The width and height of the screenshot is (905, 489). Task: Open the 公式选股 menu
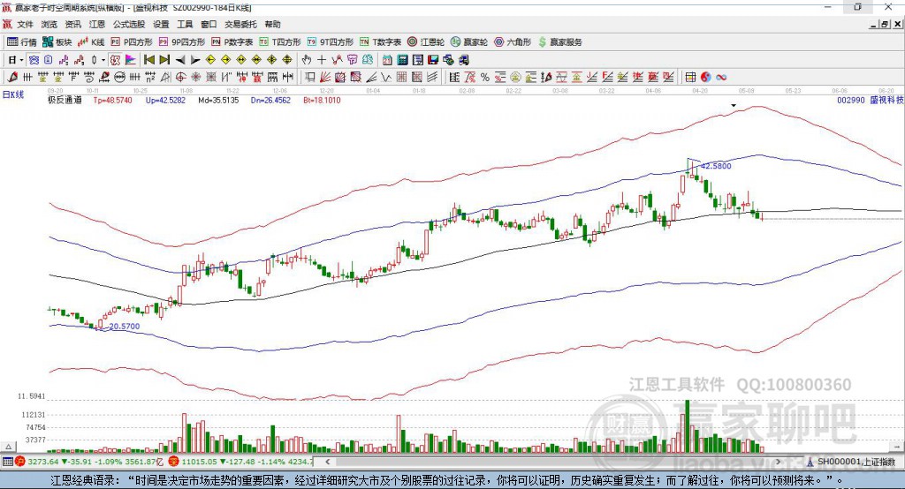coord(129,24)
